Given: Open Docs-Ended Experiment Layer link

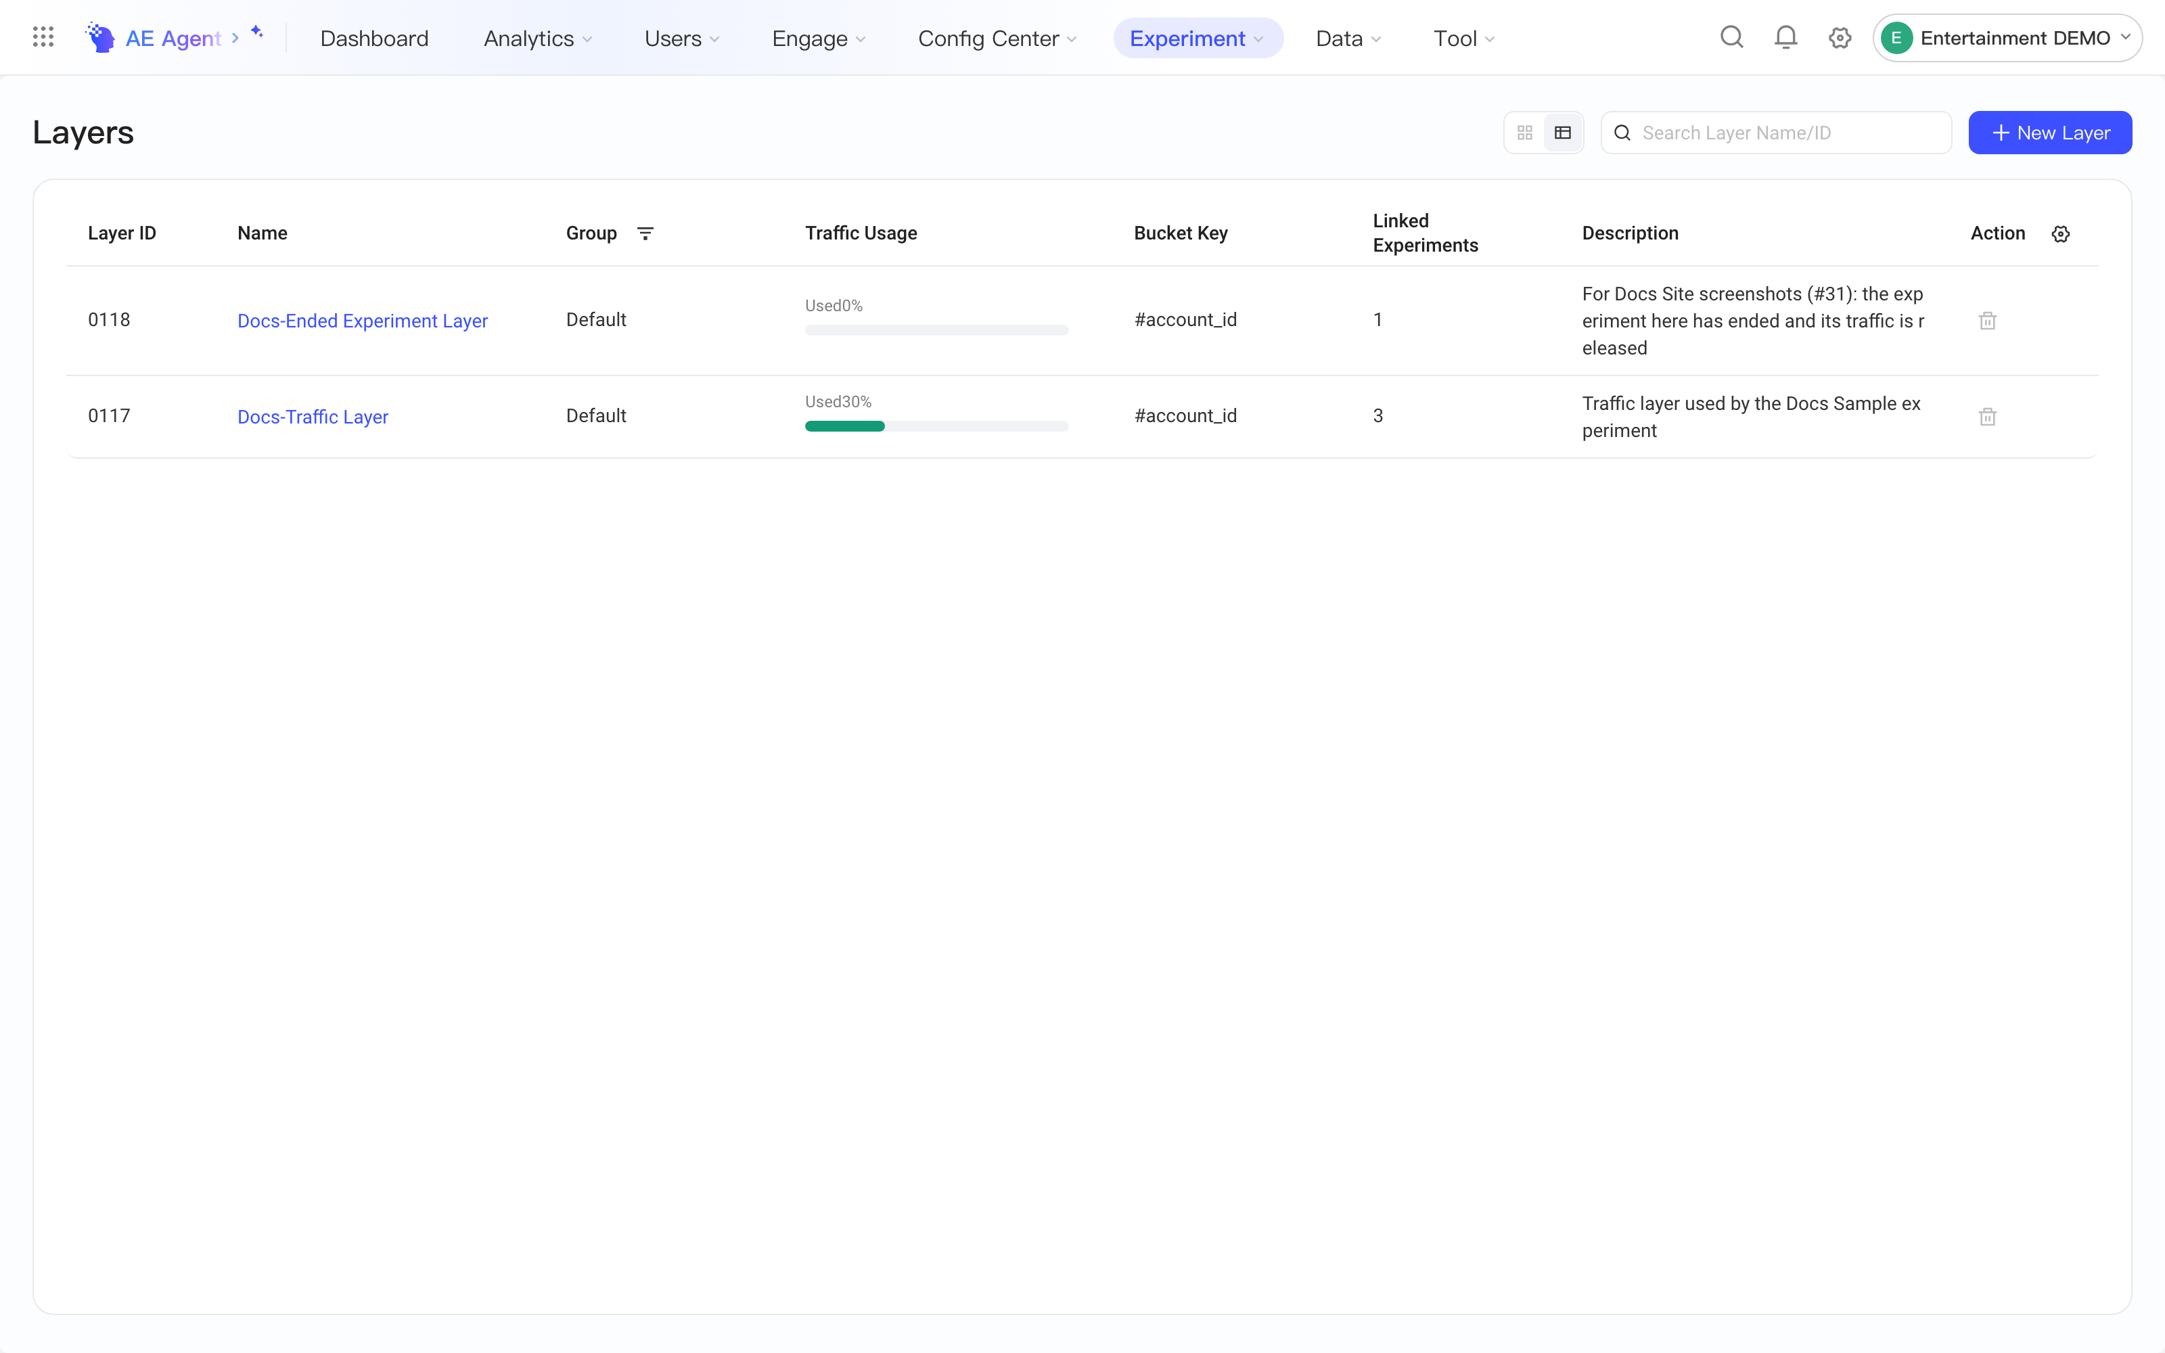Looking at the screenshot, I should pos(363,321).
